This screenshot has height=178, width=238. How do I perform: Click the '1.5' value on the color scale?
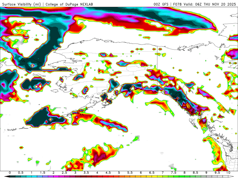click(x=43, y=173)
